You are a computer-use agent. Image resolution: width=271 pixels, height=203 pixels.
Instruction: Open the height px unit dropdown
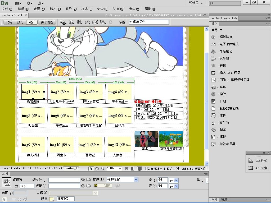pyautogui.click(x=176, y=186)
